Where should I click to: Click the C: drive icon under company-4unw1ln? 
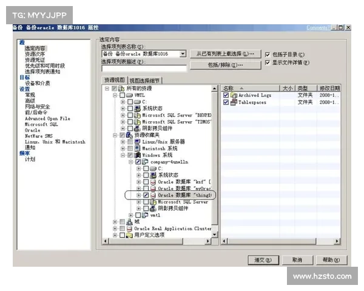click(153, 169)
